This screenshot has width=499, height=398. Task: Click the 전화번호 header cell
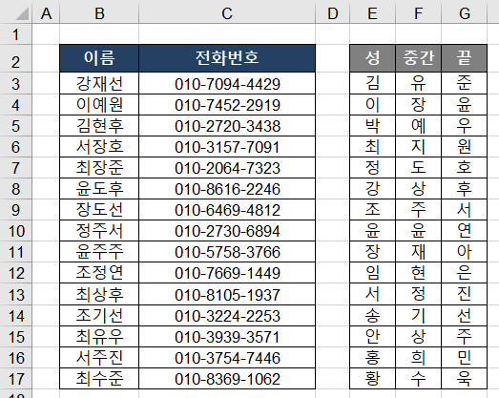(x=227, y=58)
